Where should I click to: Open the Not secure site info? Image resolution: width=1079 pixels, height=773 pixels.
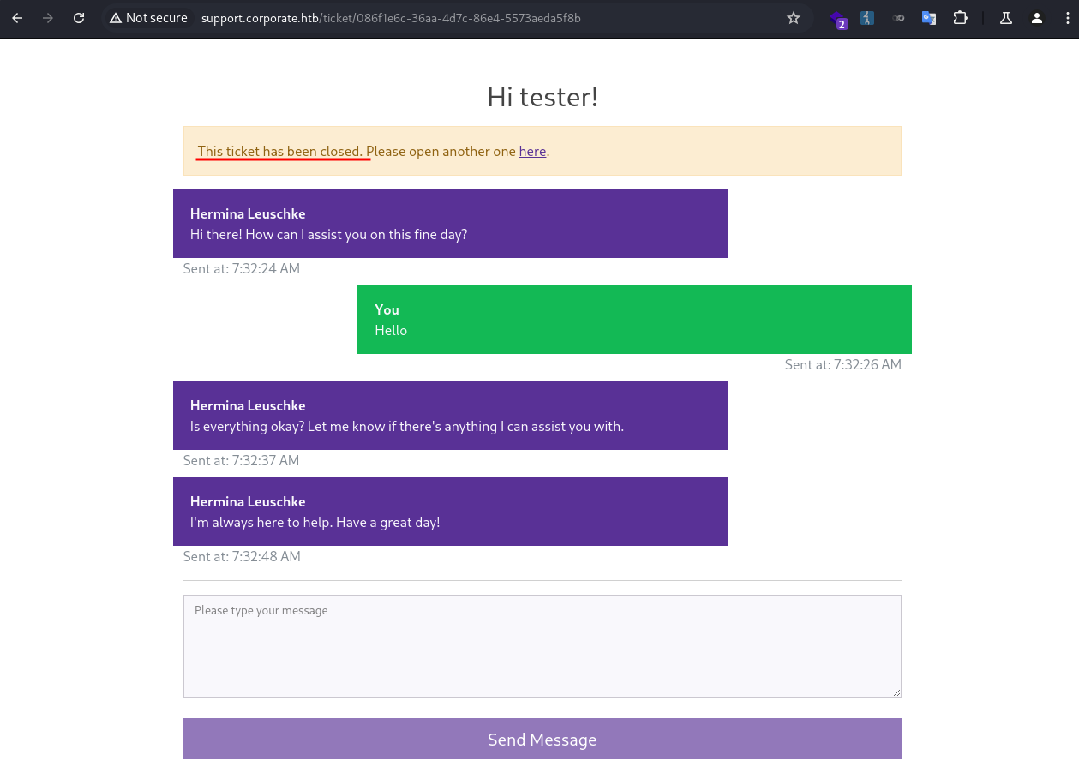[x=148, y=18]
